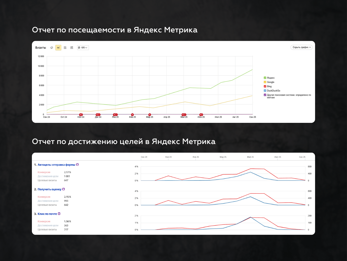This screenshot has height=261, width=347.
Task: Toggle the Google legend checkbox
Action: pos(265,82)
